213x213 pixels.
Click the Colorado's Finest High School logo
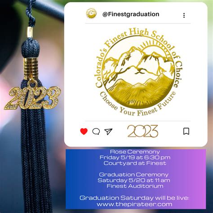tap(139, 72)
